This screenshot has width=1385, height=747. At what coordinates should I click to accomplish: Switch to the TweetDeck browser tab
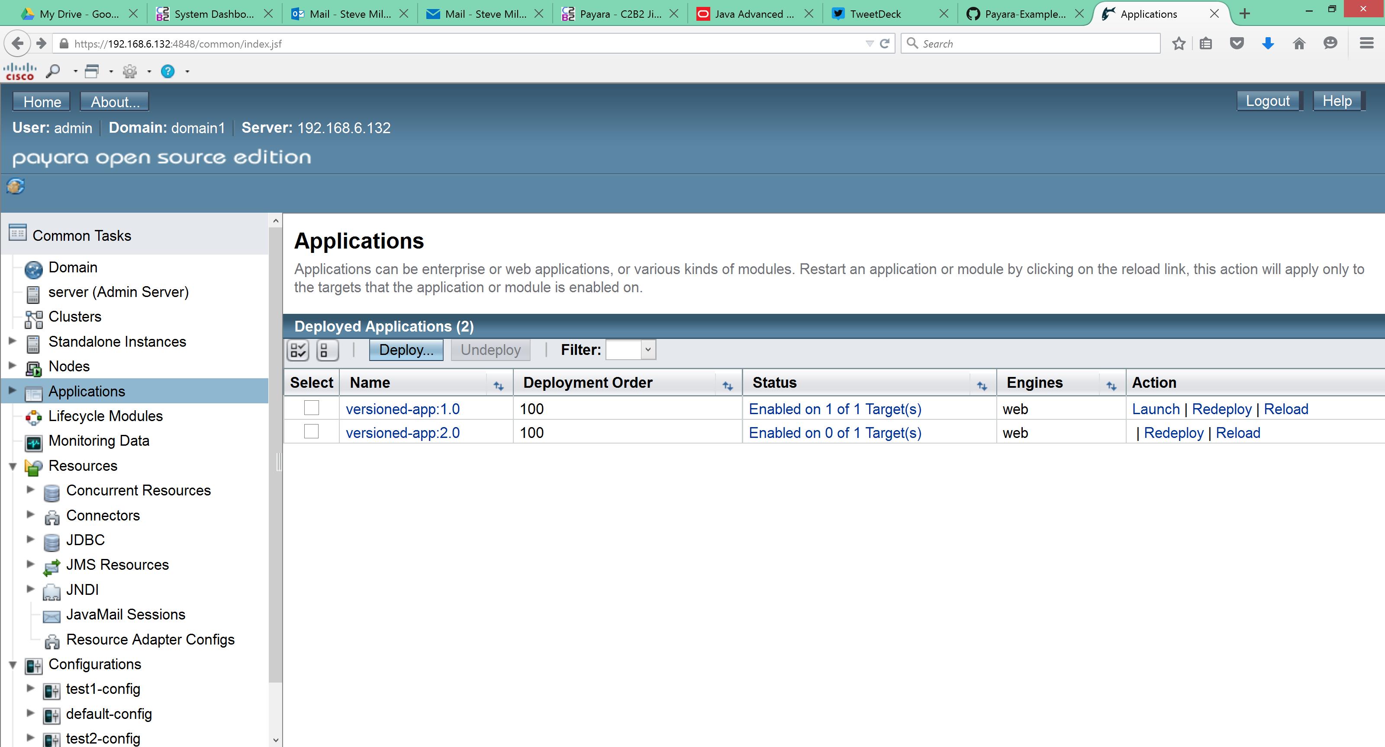[874, 14]
